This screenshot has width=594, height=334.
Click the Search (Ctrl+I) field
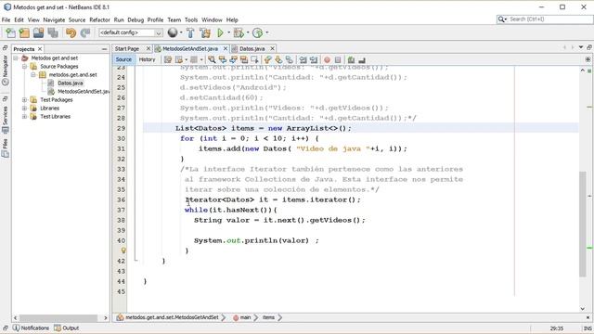(545, 19)
